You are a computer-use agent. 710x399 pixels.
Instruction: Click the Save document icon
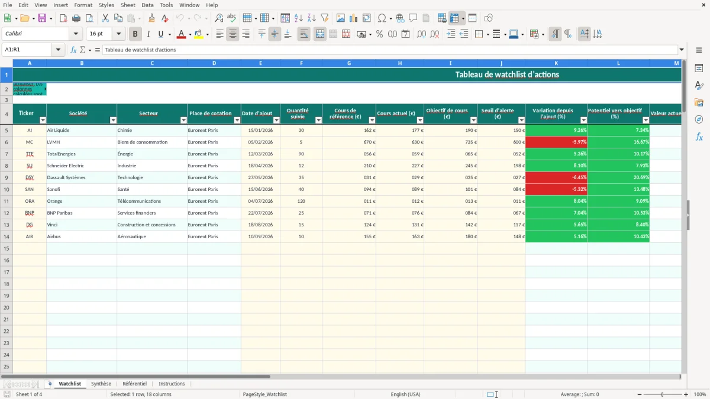click(42, 18)
